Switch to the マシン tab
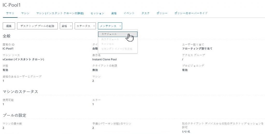The image size is (265, 134). tap(25, 13)
